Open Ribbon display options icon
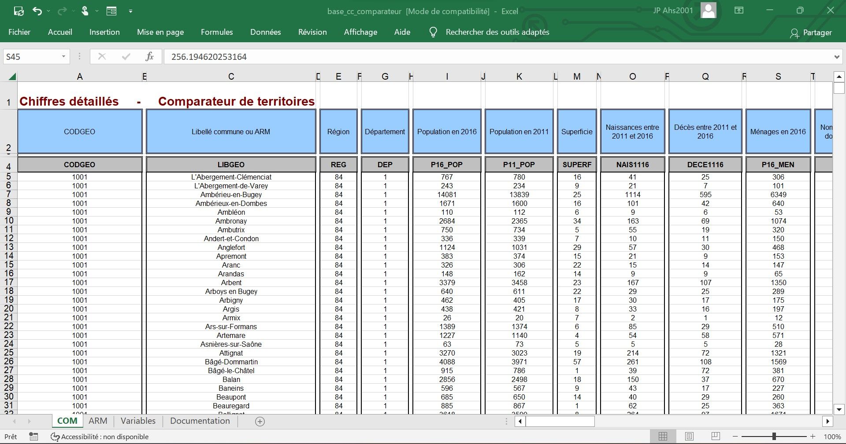This screenshot has width=846, height=444. pos(739,11)
